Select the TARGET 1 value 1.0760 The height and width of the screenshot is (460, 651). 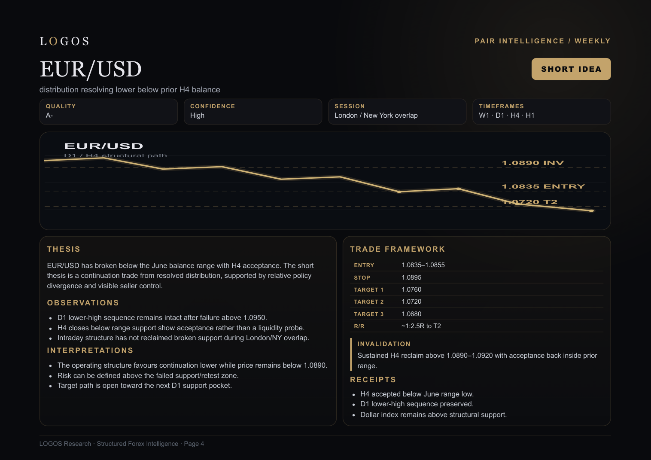[x=411, y=289]
